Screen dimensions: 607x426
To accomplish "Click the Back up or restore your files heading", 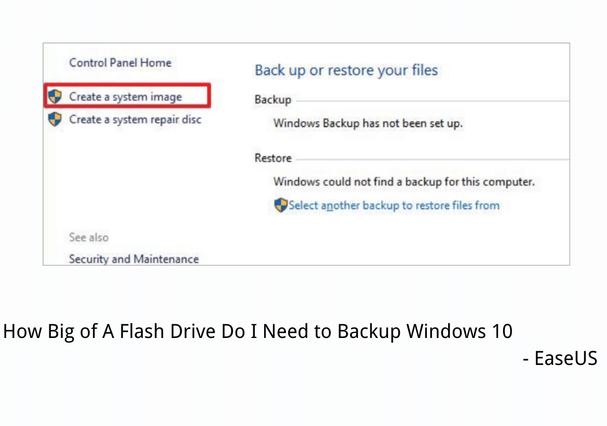I will (x=346, y=71).
